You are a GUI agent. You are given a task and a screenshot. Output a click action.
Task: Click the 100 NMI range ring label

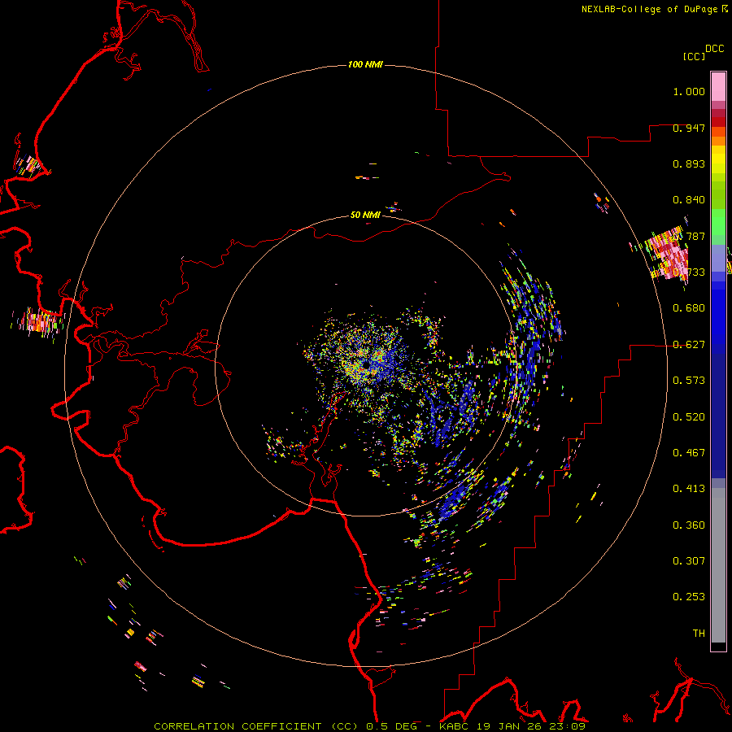(365, 64)
